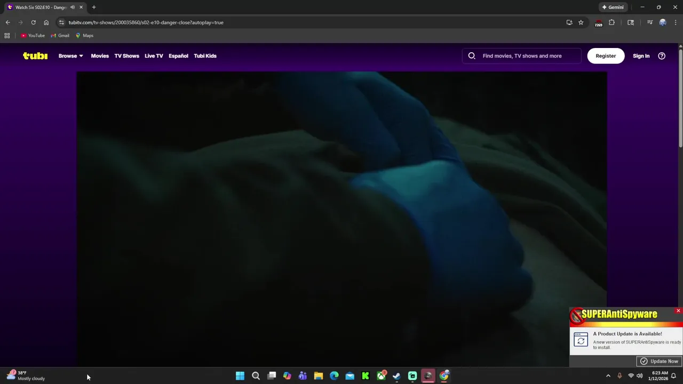Viewport: 683px width, 384px height.
Task: Open the Windows taskbar search
Action: click(x=256, y=376)
